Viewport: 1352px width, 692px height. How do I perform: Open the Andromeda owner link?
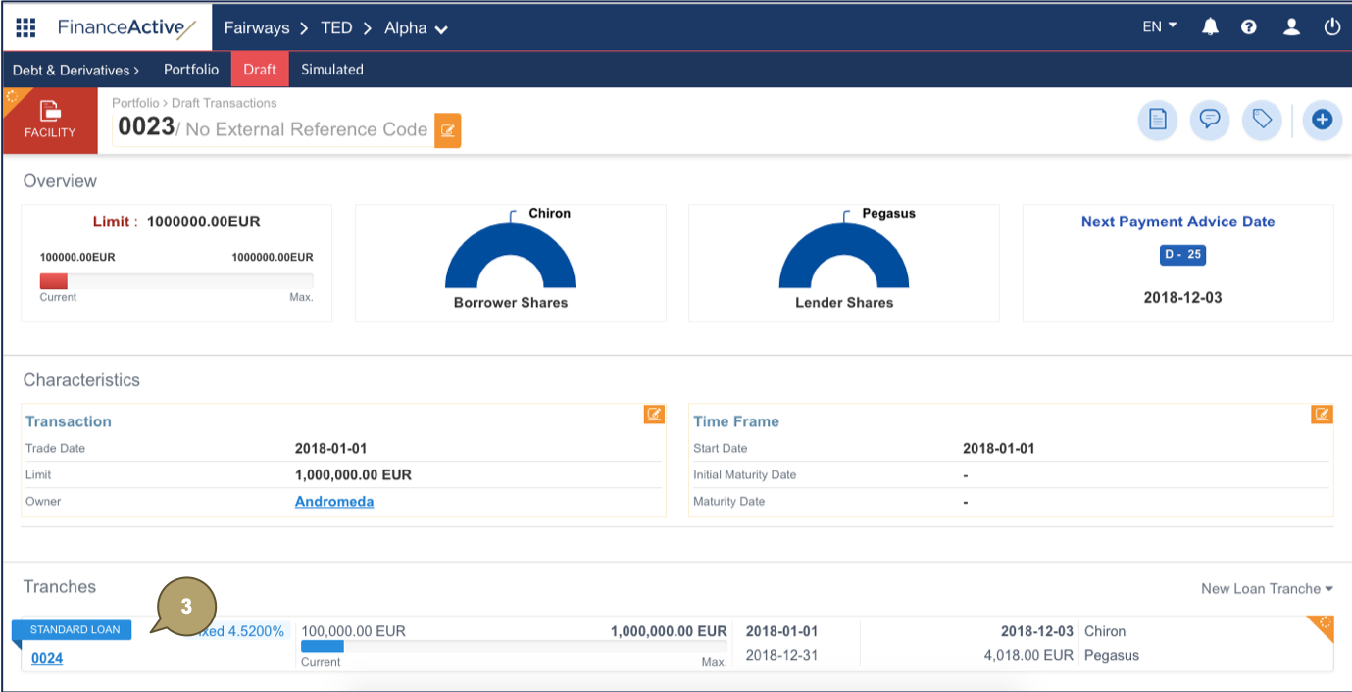(x=334, y=502)
